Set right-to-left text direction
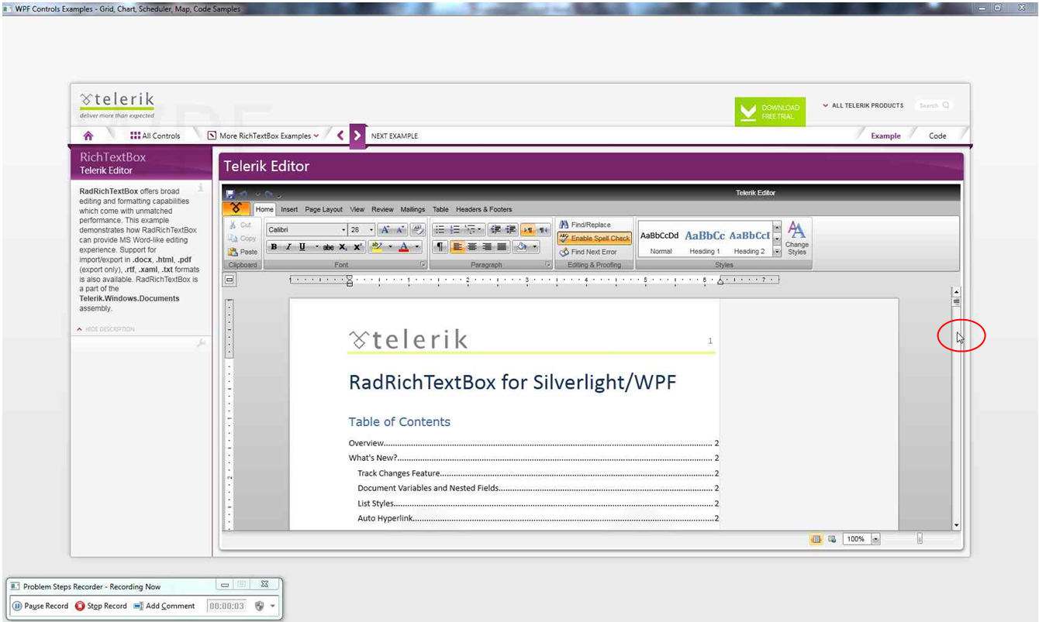1039x622 pixels. pos(543,230)
